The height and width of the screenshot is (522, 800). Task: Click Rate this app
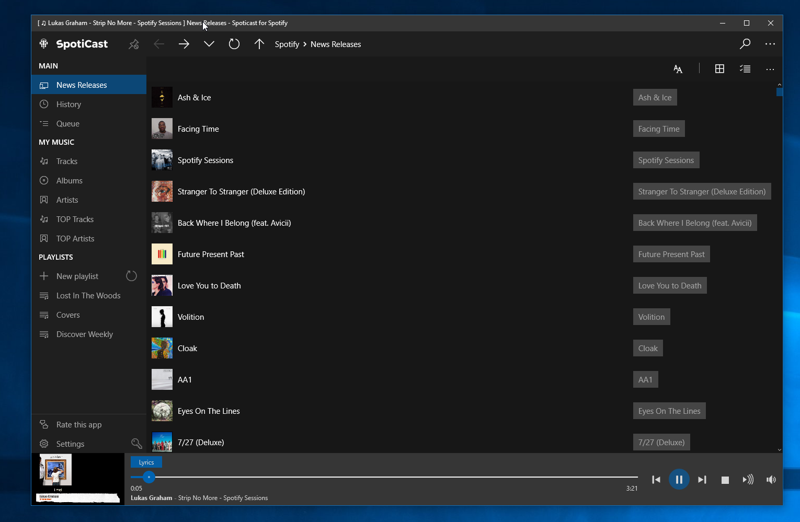click(89, 424)
